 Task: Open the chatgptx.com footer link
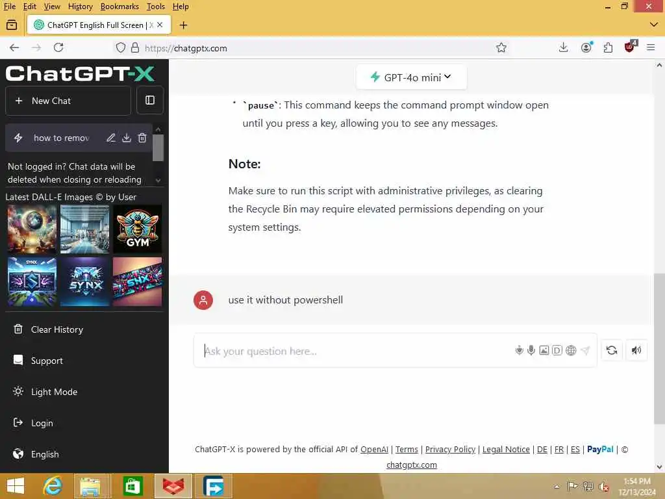[x=411, y=465]
